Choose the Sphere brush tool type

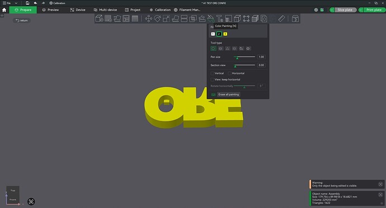click(220, 49)
